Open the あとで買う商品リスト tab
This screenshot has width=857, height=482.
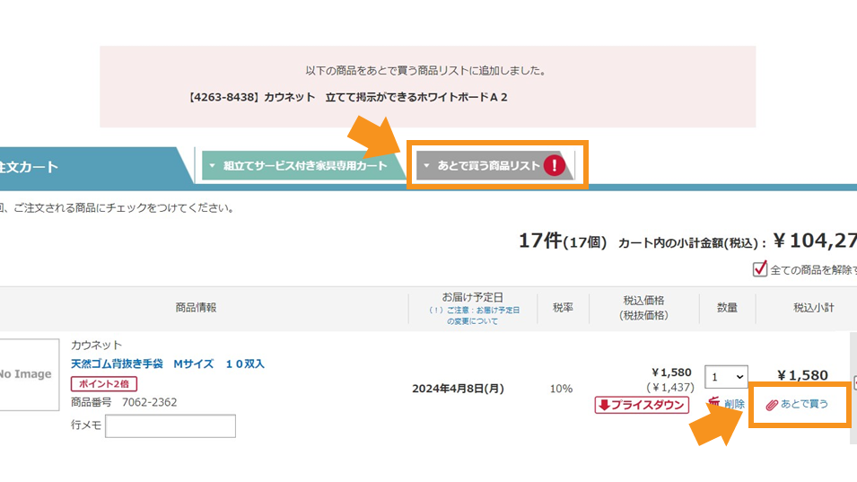pyautogui.click(x=488, y=166)
